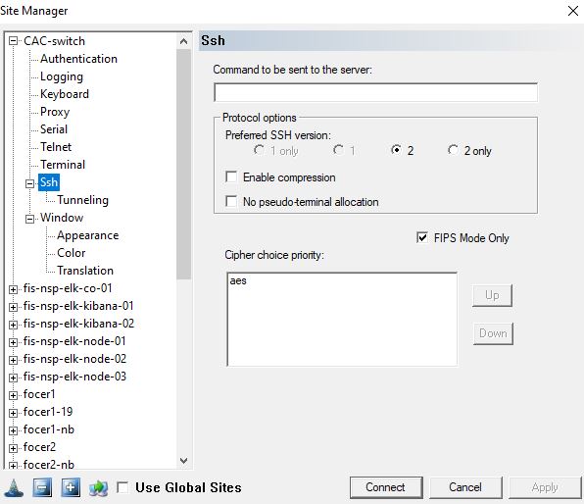584x504 pixels.
Task: Click the two-computers green arrow icon
Action: [x=98, y=487]
